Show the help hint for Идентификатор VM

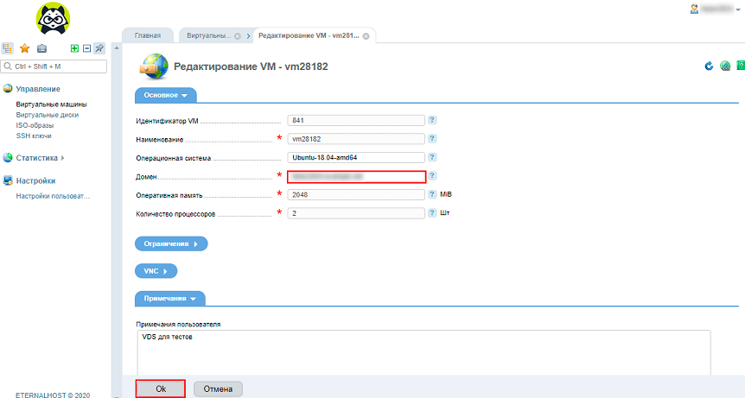[x=432, y=120]
